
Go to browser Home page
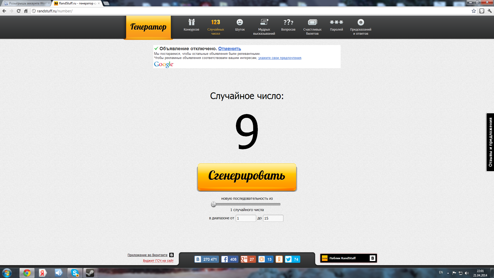(26, 11)
